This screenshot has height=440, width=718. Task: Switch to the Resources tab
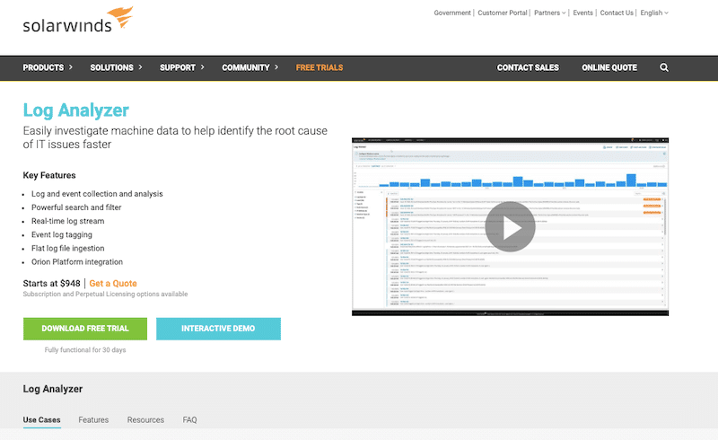click(x=145, y=420)
